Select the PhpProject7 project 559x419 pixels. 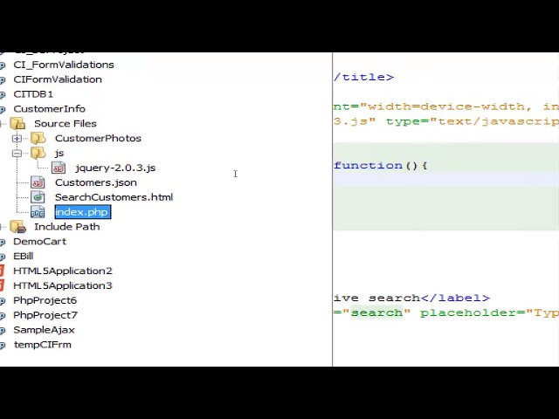tap(45, 315)
